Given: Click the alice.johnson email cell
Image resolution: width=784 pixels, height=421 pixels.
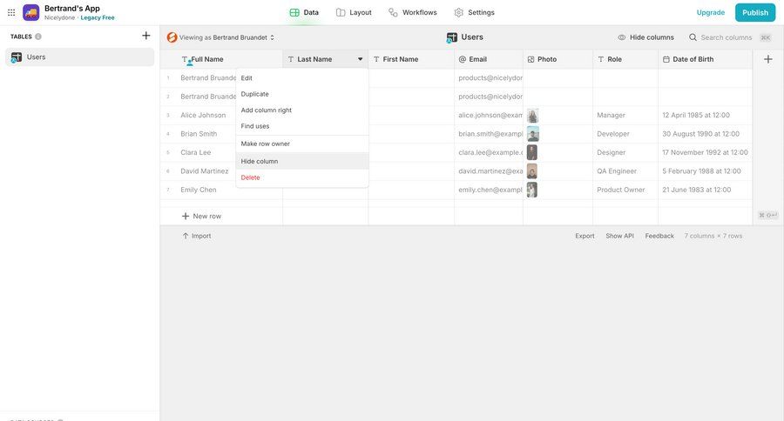Looking at the screenshot, I should 489,115.
